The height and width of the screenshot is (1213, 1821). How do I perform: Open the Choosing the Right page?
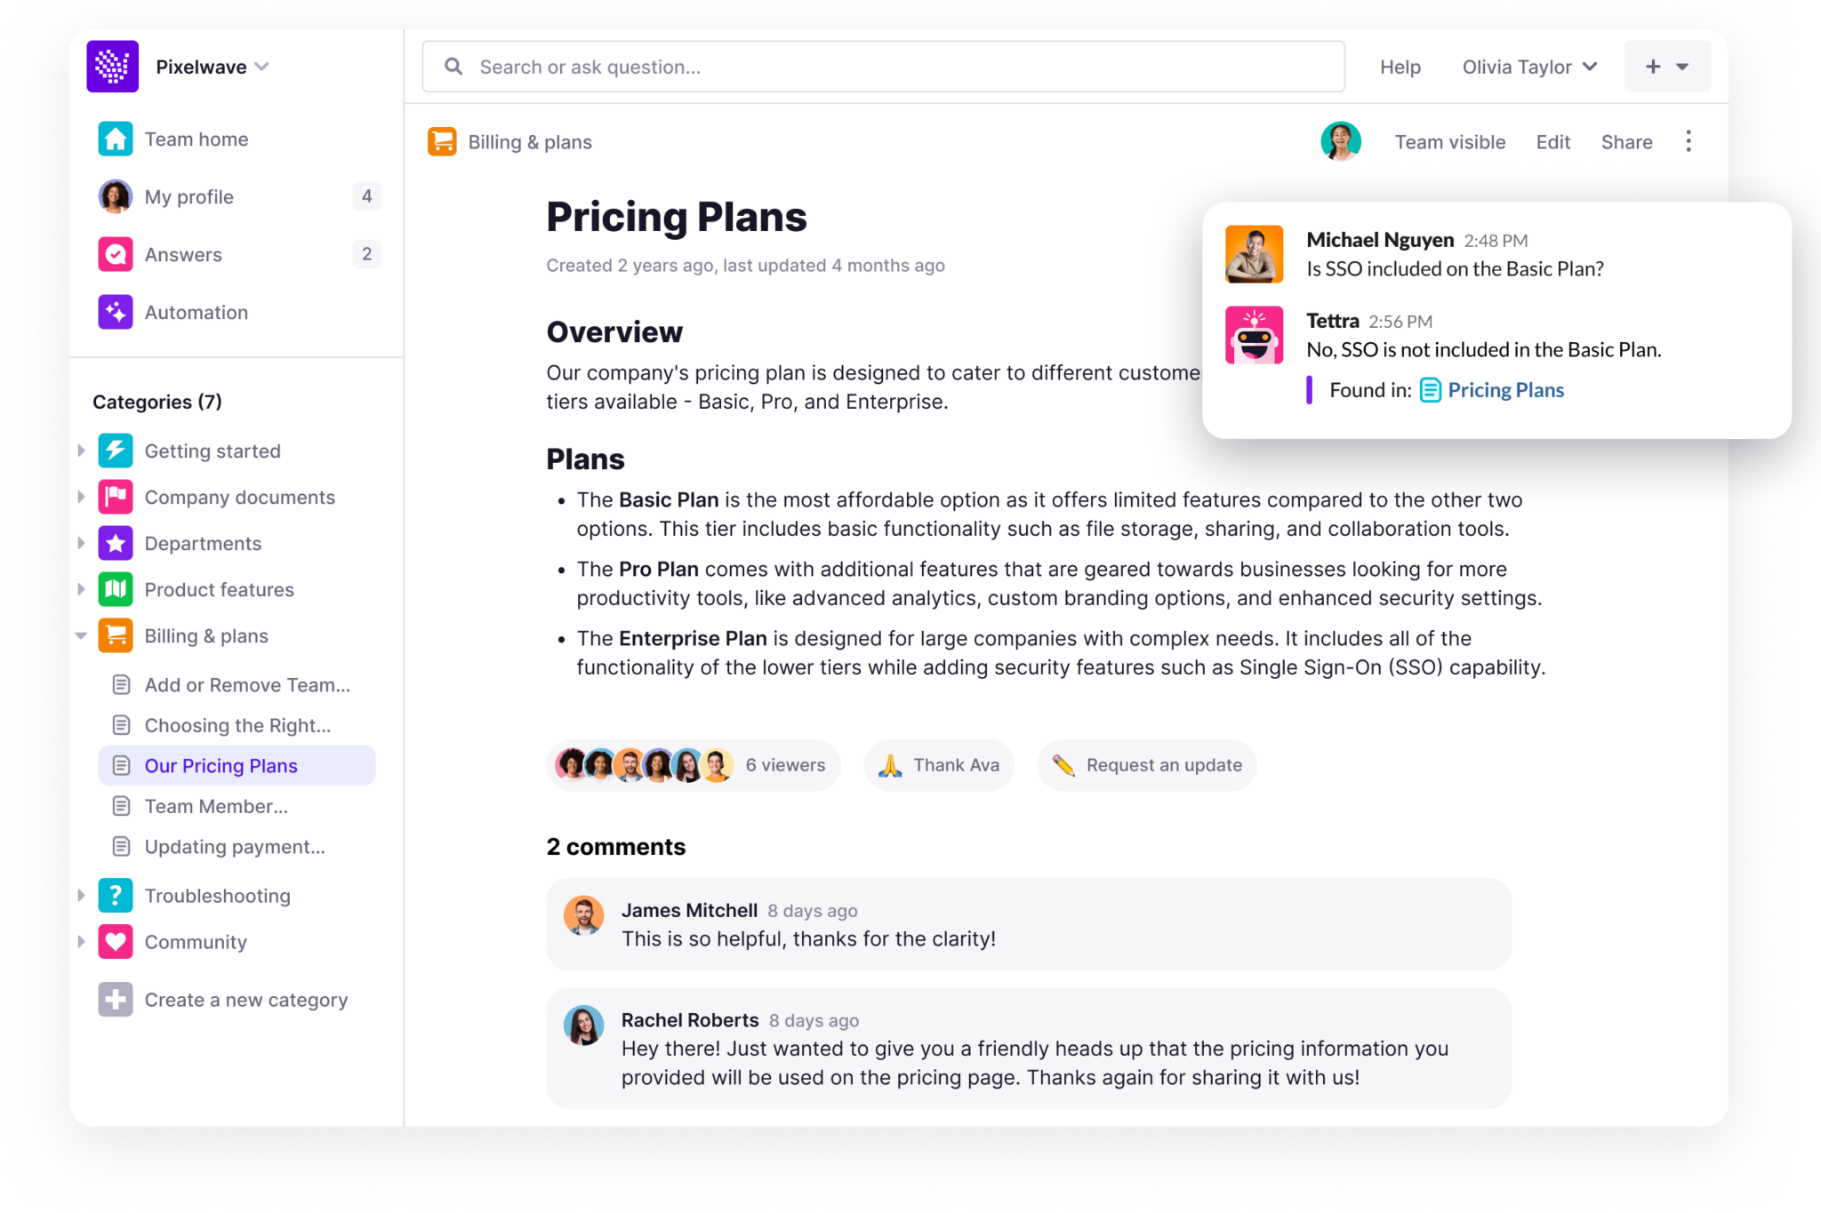click(x=237, y=725)
